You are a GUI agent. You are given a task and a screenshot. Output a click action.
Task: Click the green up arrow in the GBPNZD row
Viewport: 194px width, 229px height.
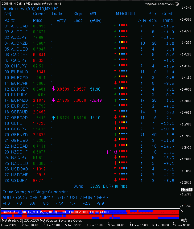click(x=115, y=134)
